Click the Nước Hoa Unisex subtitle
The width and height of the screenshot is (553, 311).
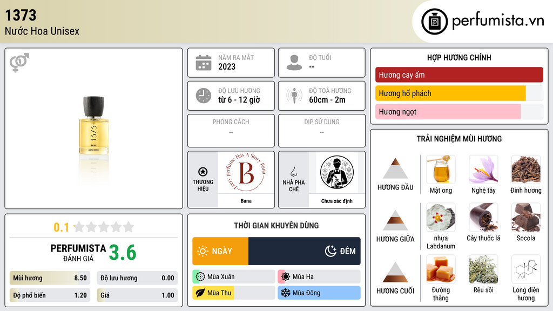pyautogui.click(x=42, y=31)
